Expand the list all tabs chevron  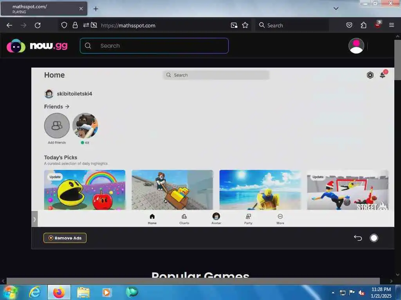[336, 9]
